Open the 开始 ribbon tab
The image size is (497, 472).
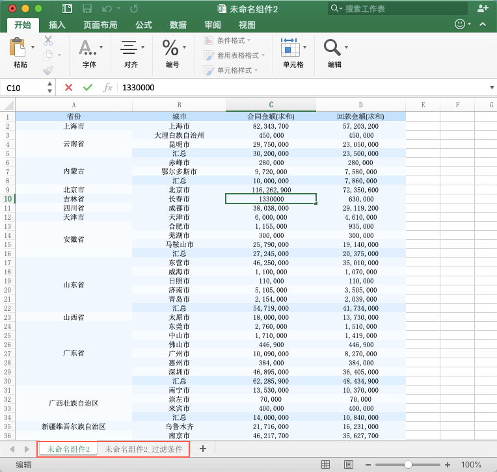point(23,25)
